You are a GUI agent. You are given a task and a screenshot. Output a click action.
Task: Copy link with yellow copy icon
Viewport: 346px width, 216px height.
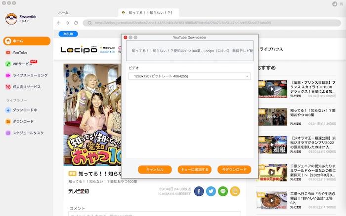point(235,191)
